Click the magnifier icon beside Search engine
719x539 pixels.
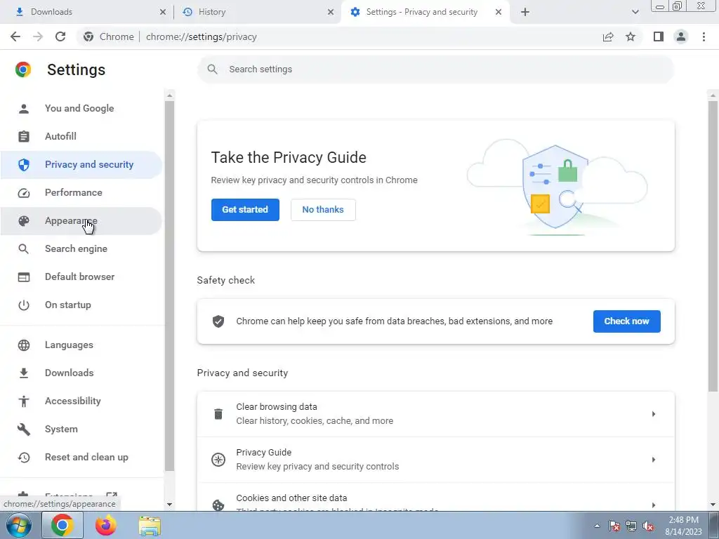pos(23,249)
